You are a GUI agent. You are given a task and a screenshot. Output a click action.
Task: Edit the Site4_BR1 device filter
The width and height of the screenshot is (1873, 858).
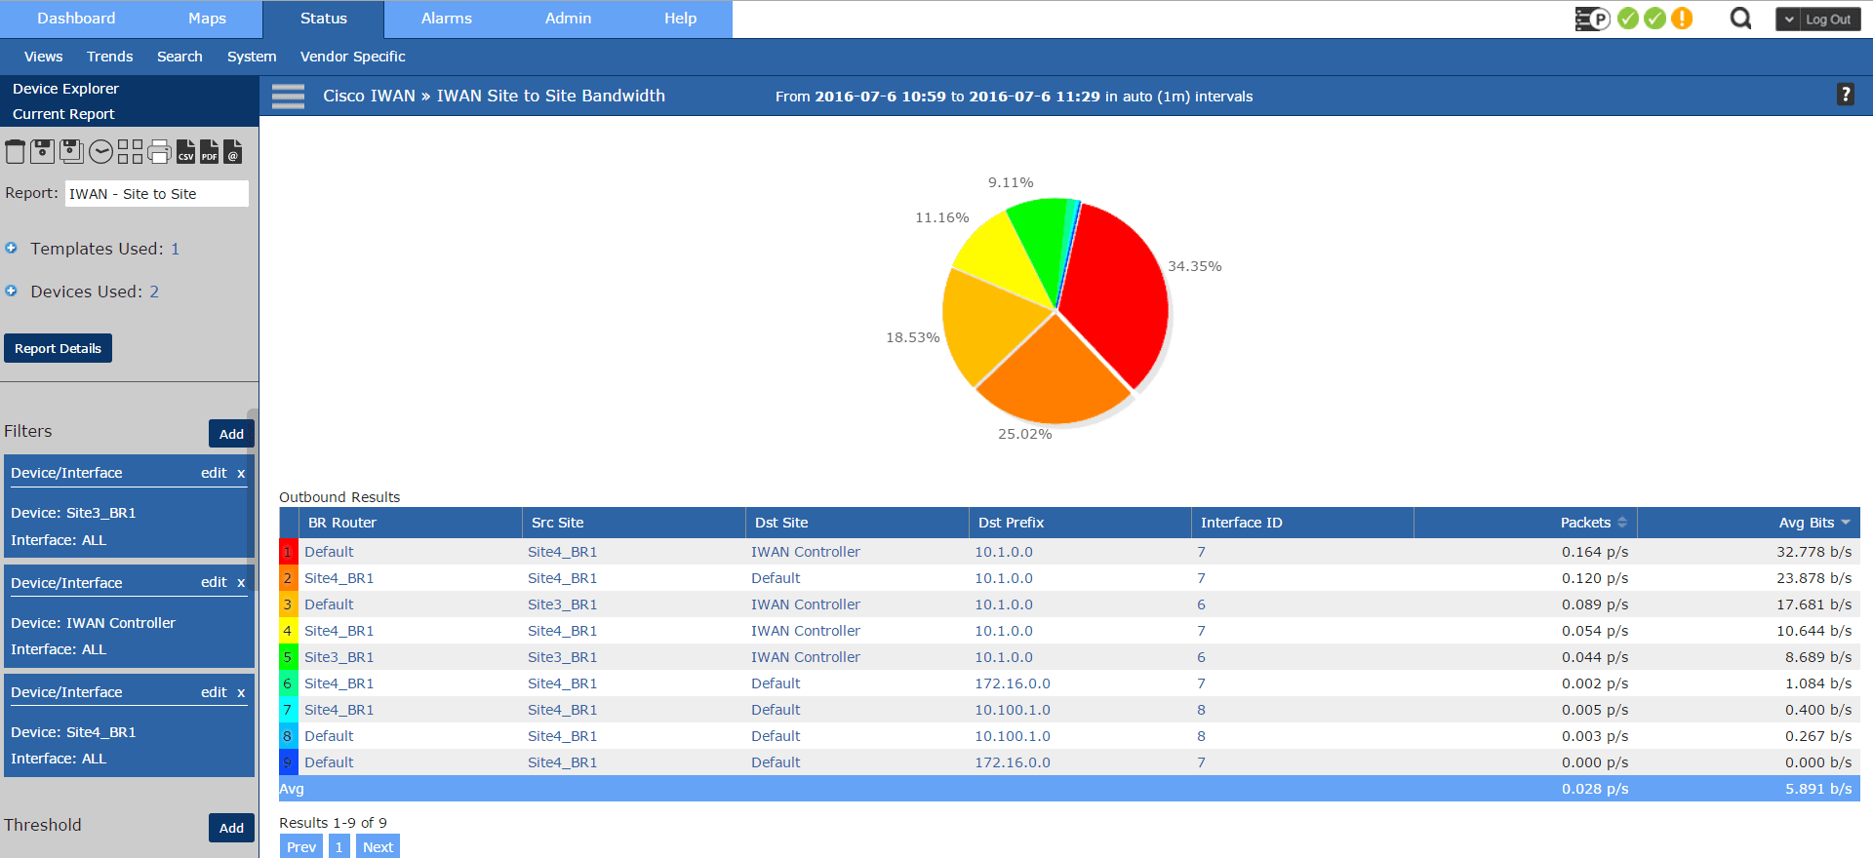click(x=214, y=692)
